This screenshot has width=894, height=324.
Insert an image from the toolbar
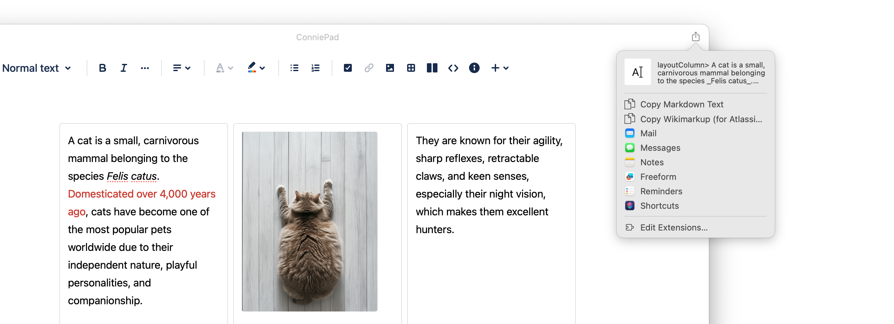click(x=390, y=68)
